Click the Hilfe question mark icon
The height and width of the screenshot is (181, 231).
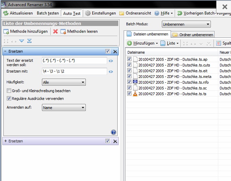coord(157,13)
